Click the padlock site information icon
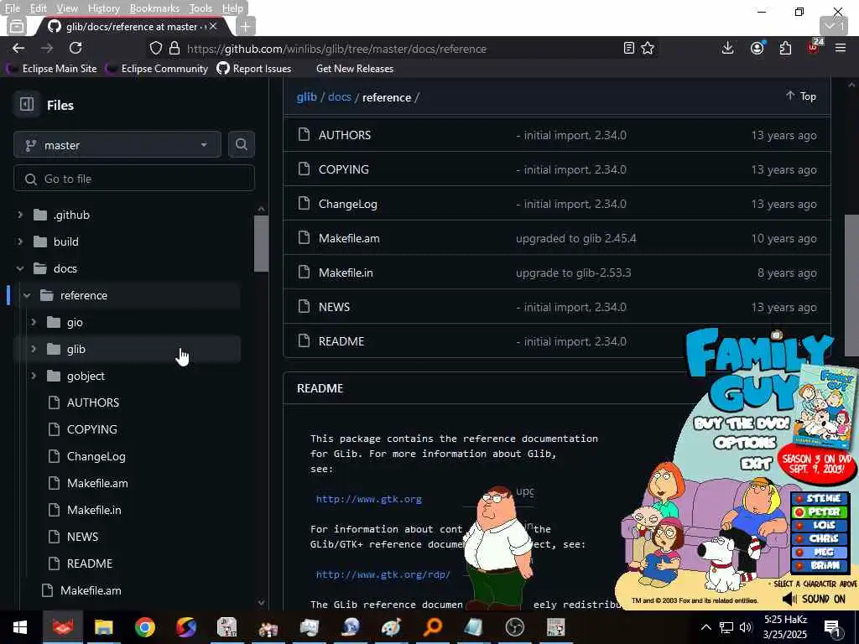The height and width of the screenshot is (644, 859). [174, 48]
